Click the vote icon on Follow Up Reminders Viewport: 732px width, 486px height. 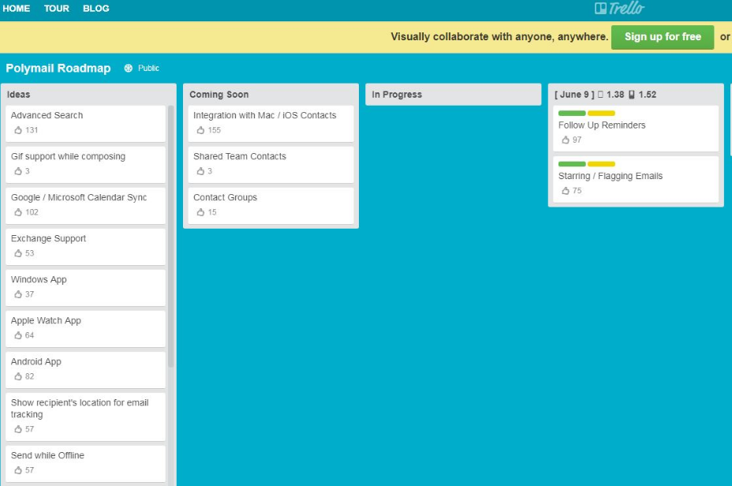pos(566,140)
